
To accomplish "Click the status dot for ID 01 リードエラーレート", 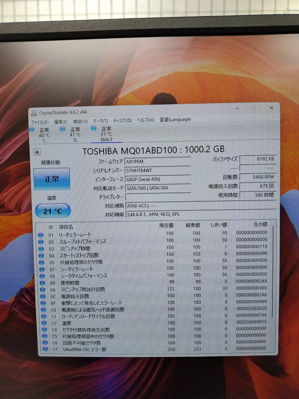I will click(x=41, y=235).
